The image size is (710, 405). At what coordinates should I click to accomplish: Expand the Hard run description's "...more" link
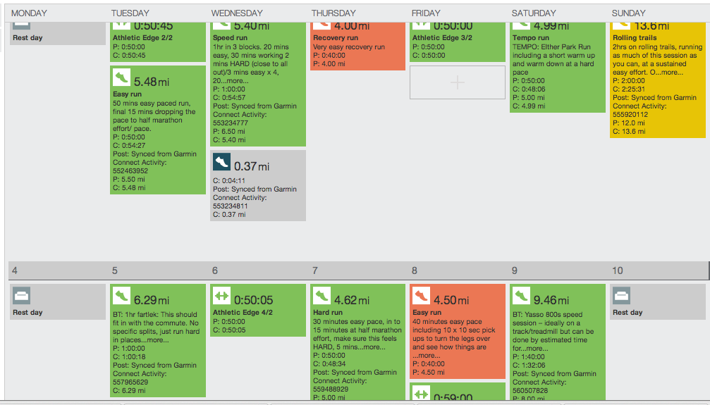pyautogui.click(x=373, y=347)
